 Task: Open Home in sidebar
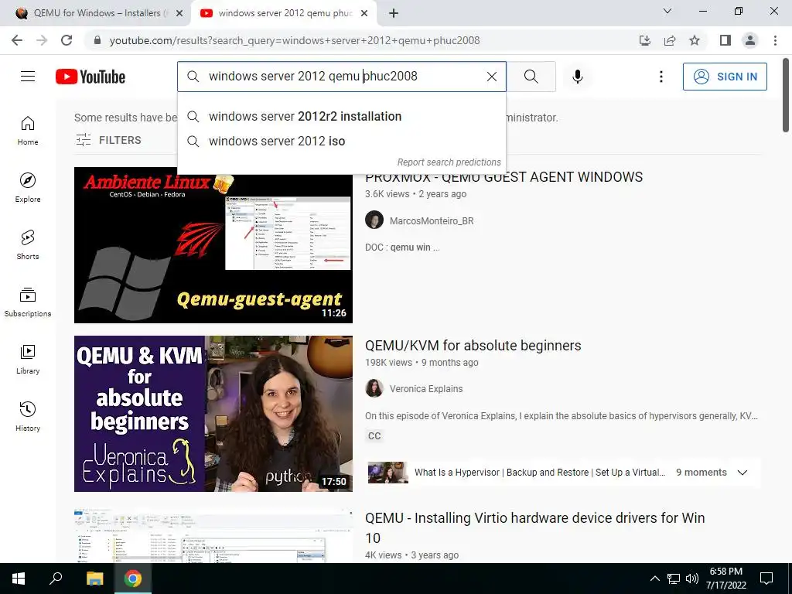(28, 131)
